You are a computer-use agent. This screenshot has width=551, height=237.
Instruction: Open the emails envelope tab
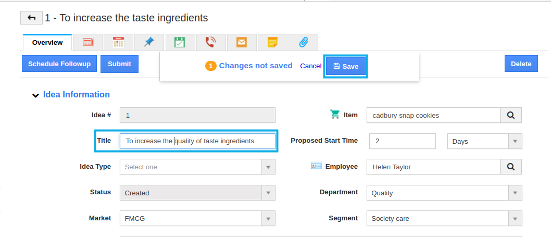242,43
